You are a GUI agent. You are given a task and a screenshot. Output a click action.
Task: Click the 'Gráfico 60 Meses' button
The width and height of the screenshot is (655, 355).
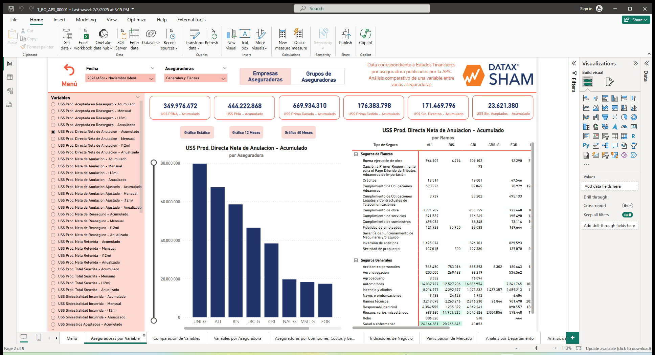tap(298, 132)
